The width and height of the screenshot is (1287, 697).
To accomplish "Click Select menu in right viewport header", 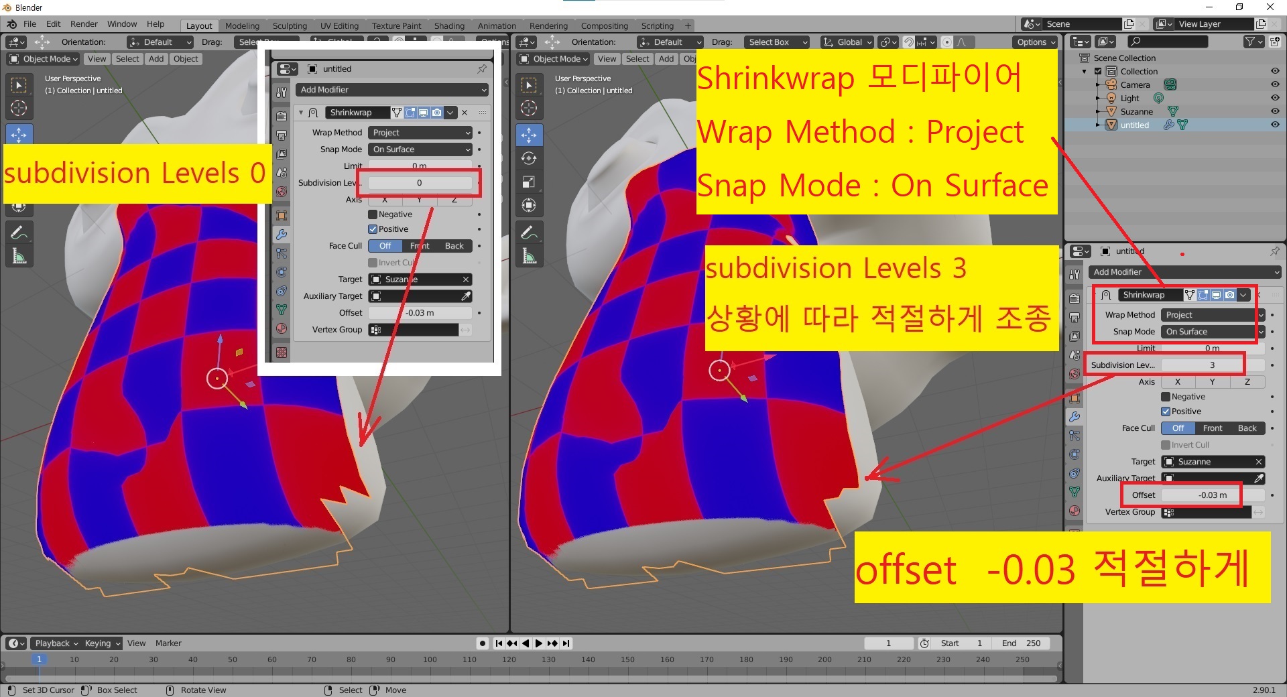I will 637,59.
